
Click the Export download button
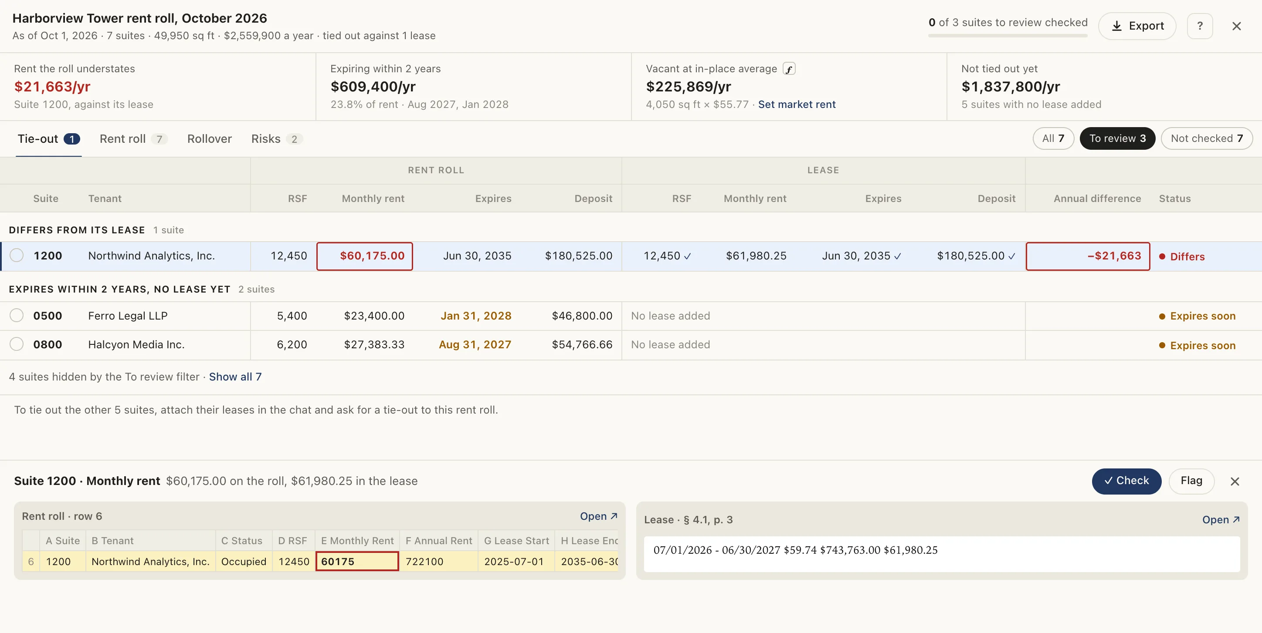click(x=1137, y=26)
